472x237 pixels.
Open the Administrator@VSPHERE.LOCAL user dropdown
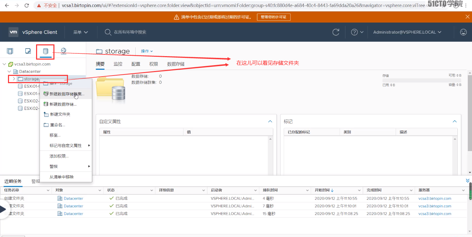[407, 32]
